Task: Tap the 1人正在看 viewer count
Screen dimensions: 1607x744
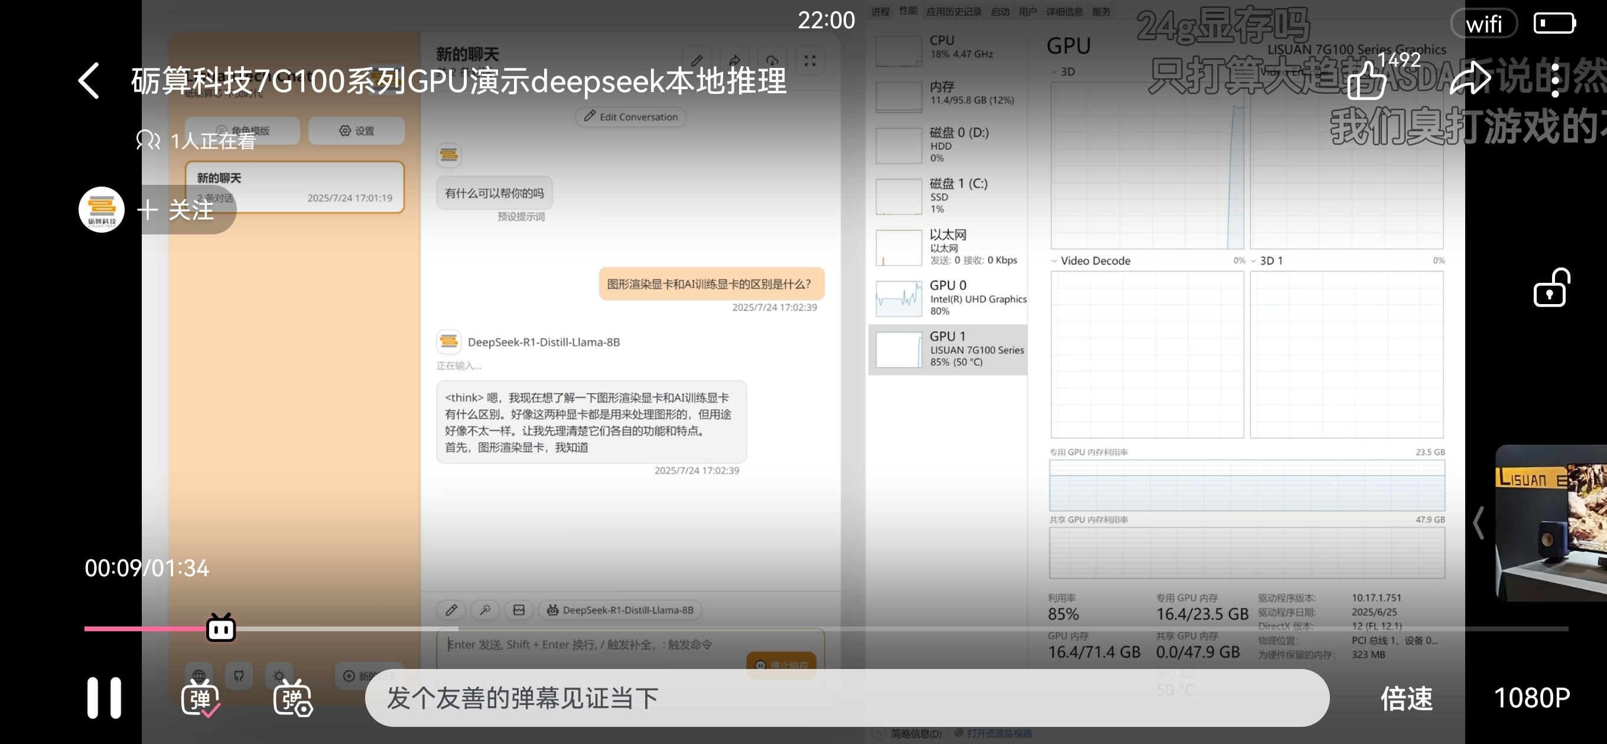Action: coord(195,141)
